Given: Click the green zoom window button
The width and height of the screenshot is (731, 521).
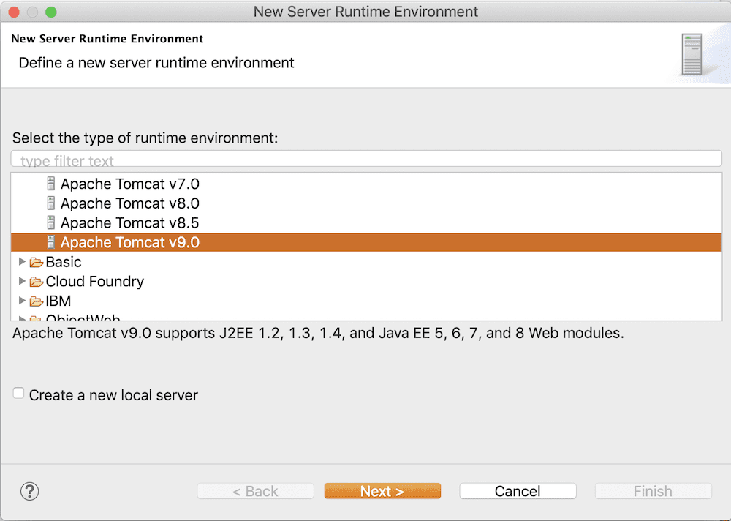Looking at the screenshot, I should click(x=51, y=12).
